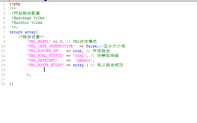The height and width of the screenshot is (123, 197).
Task: Click line number 7 in the gutter
Action: coord(4,32)
